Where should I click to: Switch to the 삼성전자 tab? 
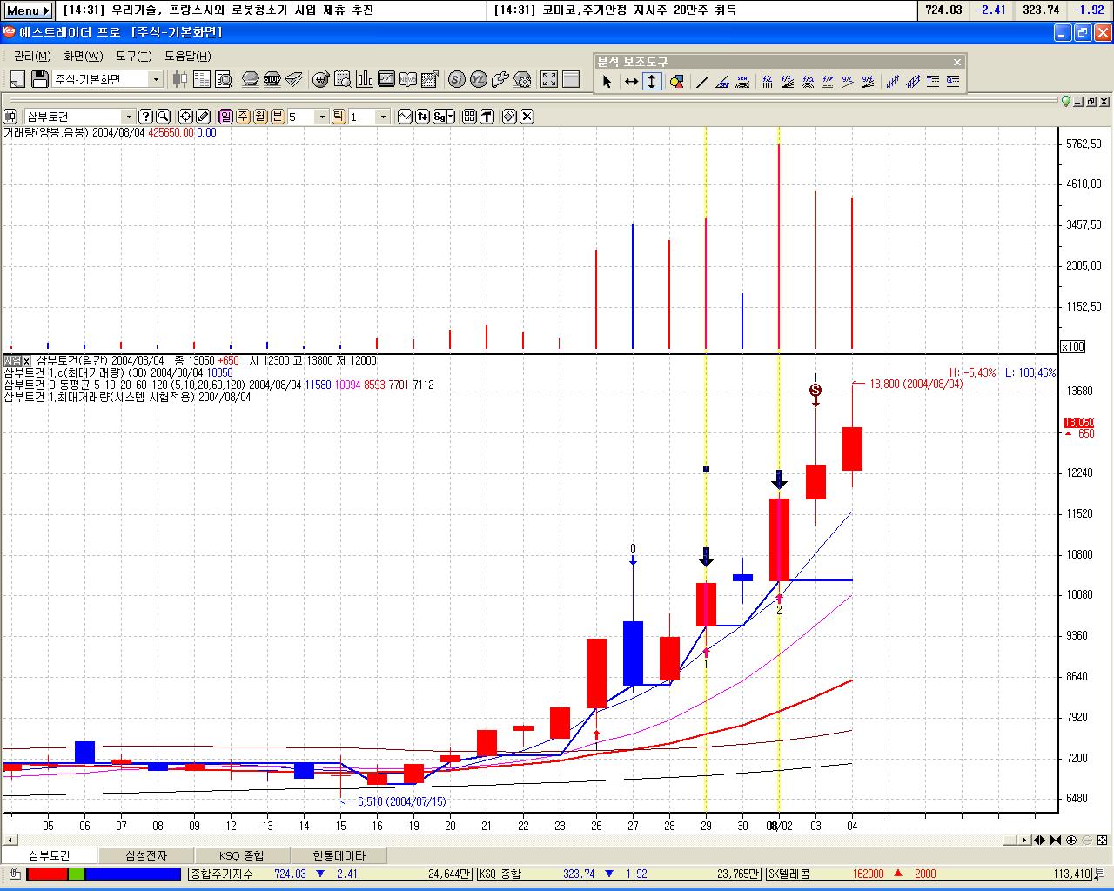pyautogui.click(x=146, y=856)
